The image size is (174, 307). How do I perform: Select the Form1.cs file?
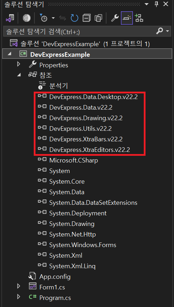(x=52, y=287)
